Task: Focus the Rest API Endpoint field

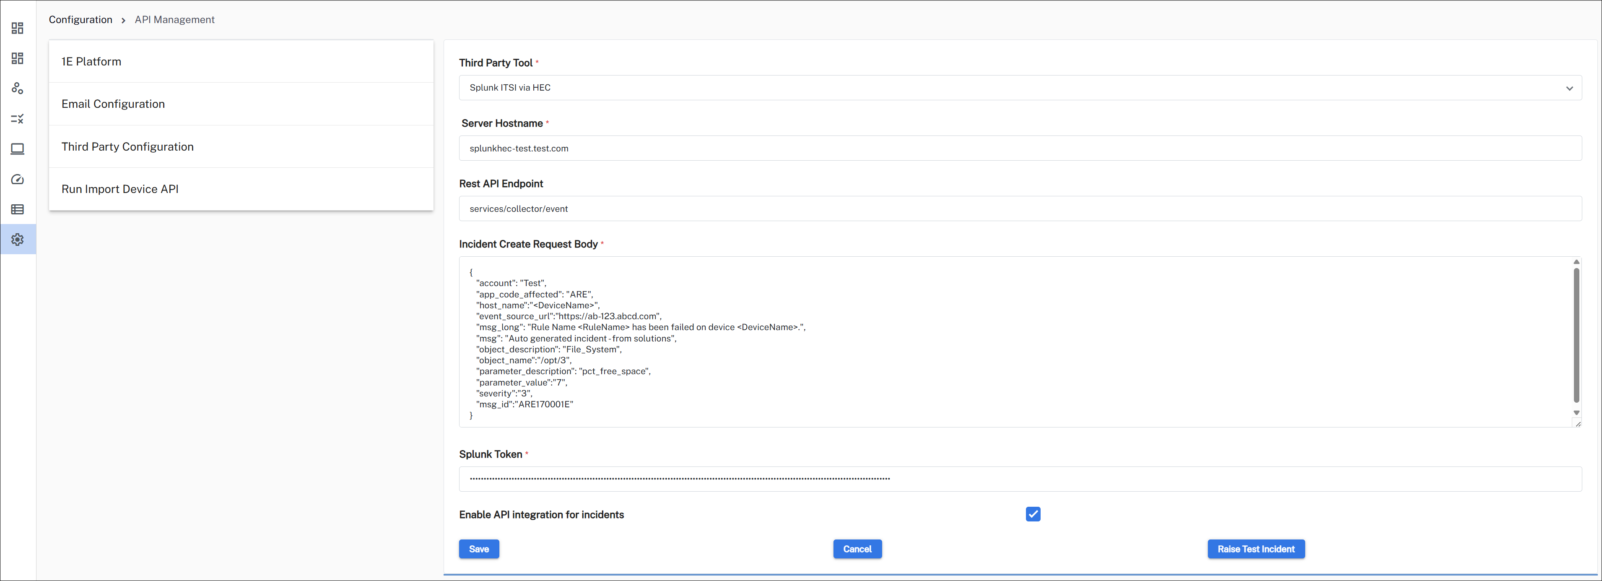Action: point(1020,208)
